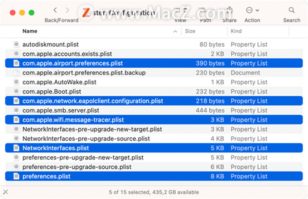Image resolution: width=308 pixels, height=199 pixels.
Task: Select com.apple.accounts.exists.plist name
Action: [67, 54]
